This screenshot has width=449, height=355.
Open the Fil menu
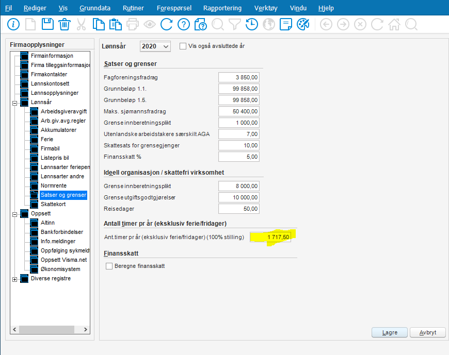click(8, 8)
